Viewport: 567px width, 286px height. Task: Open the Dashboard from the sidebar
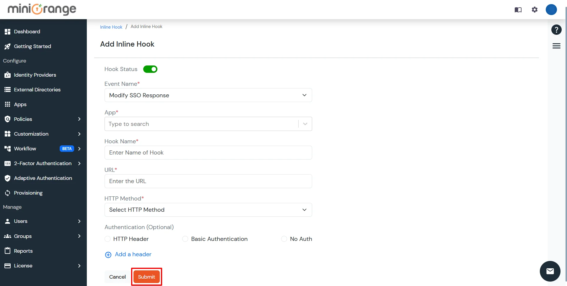tap(27, 31)
